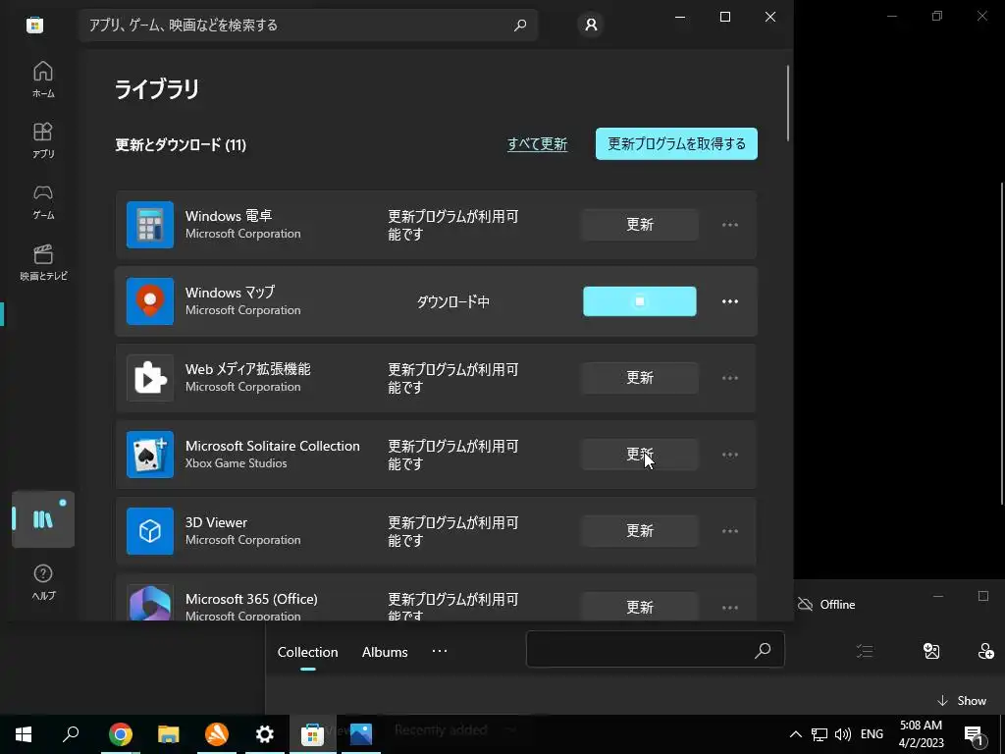Open more options for Windows マップ
The width and height of the screenshot is (1005, 754).
click(730, 301)
